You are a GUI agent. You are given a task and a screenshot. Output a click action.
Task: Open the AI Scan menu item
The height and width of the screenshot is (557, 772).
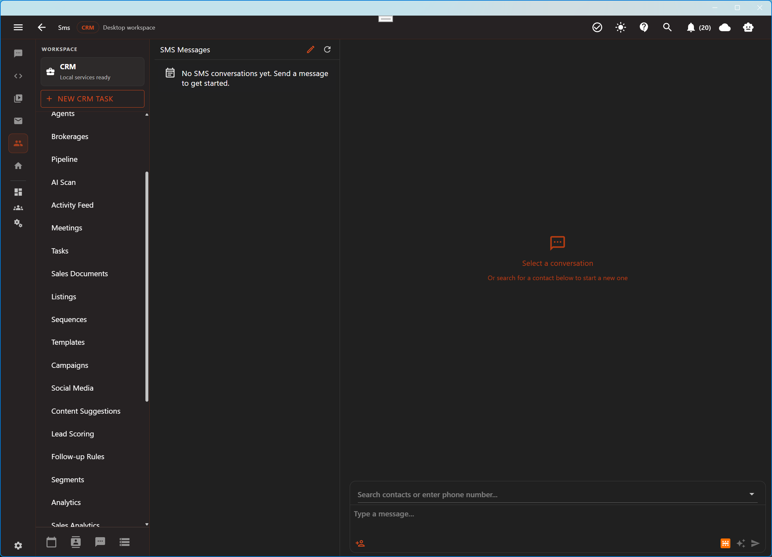pos(64,182)
